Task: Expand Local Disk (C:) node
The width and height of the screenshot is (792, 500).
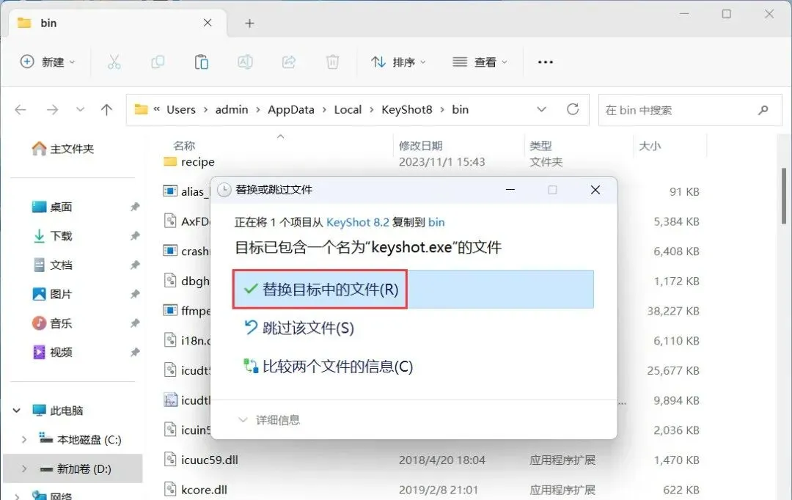Action: (x=23, y=440)
